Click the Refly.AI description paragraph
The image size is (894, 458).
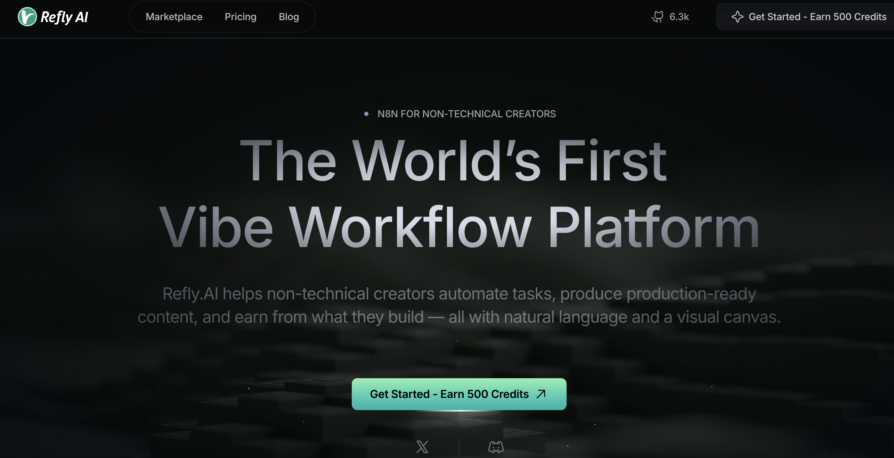click(x=459, y=305)
